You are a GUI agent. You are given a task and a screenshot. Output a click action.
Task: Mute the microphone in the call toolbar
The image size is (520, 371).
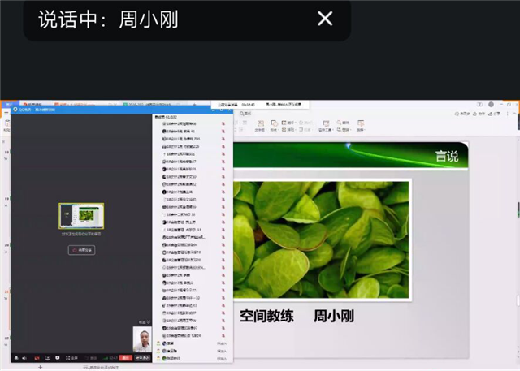(x=16, y=357)
